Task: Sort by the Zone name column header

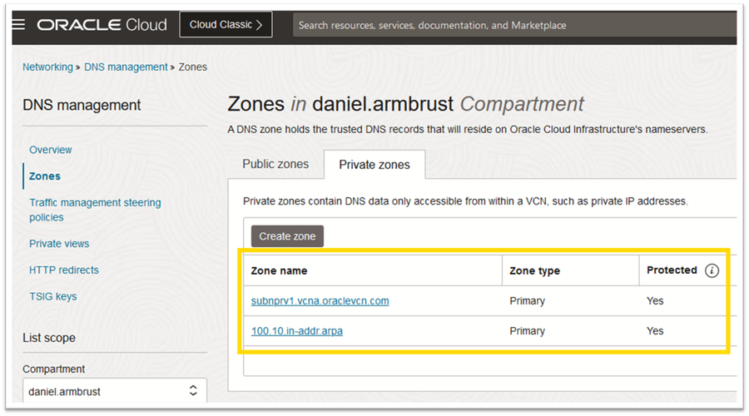Action: 280,270
